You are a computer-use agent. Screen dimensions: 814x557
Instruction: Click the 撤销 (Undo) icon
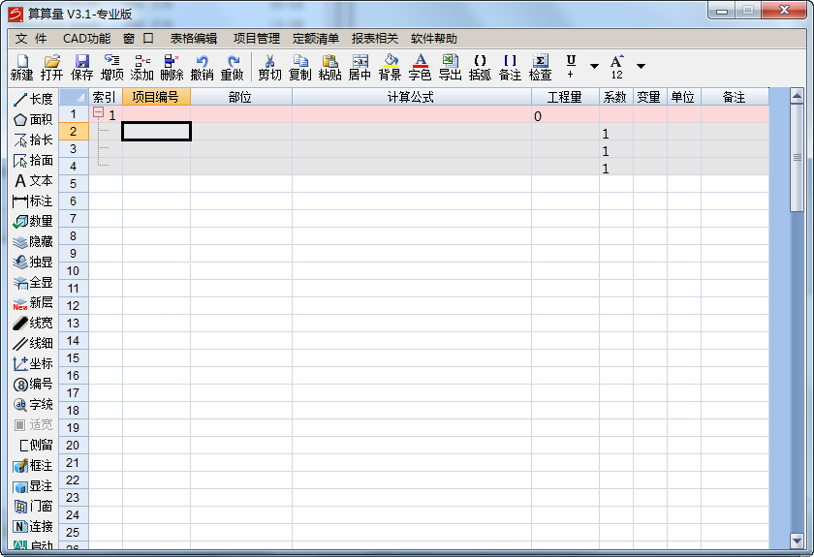coord(202,67)
